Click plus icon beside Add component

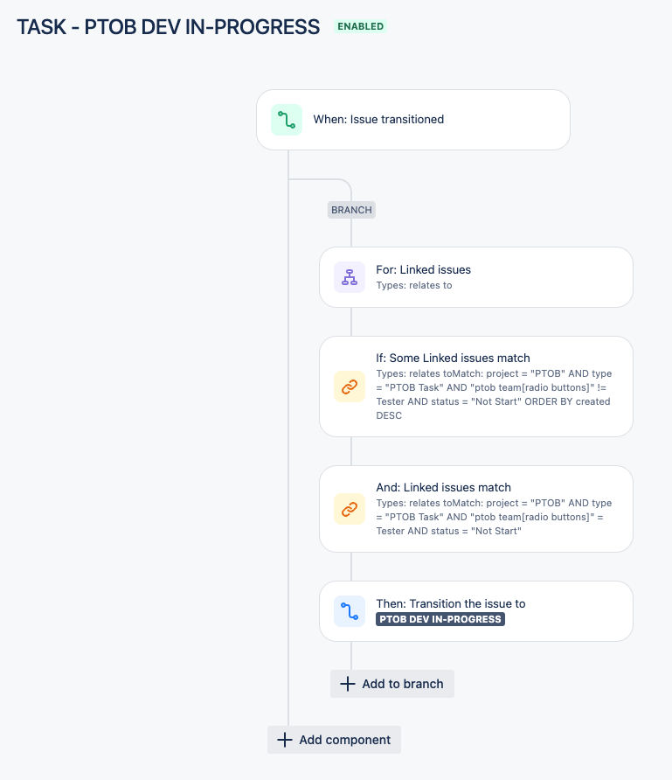click(x=285, y=740)
